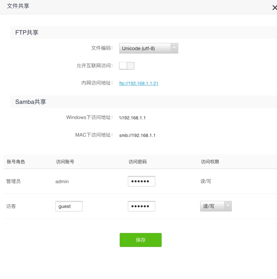Click the 访客 role label
The image size is (277, 279).
[x=11, y=206]
